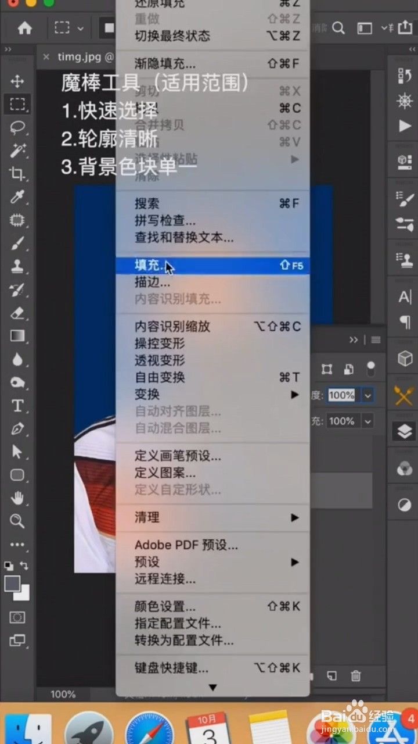
Task: Open the Character panel icon (A|)
Action: tap(404, 297)
